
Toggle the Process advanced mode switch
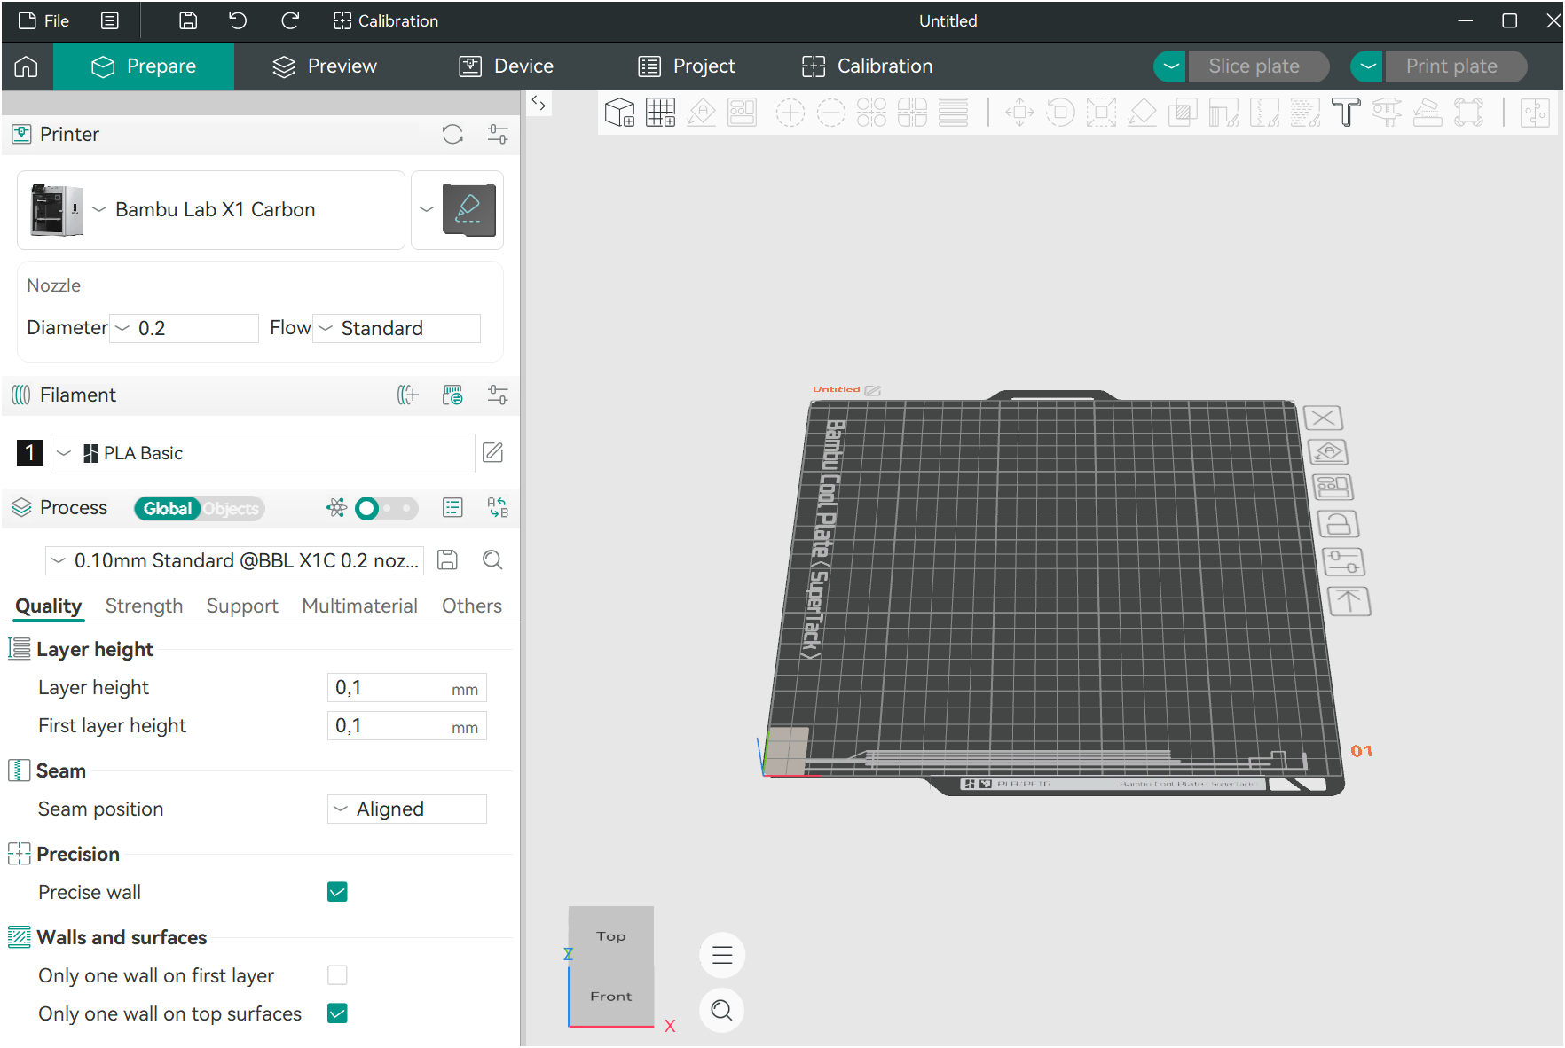[x=385, y=508]
